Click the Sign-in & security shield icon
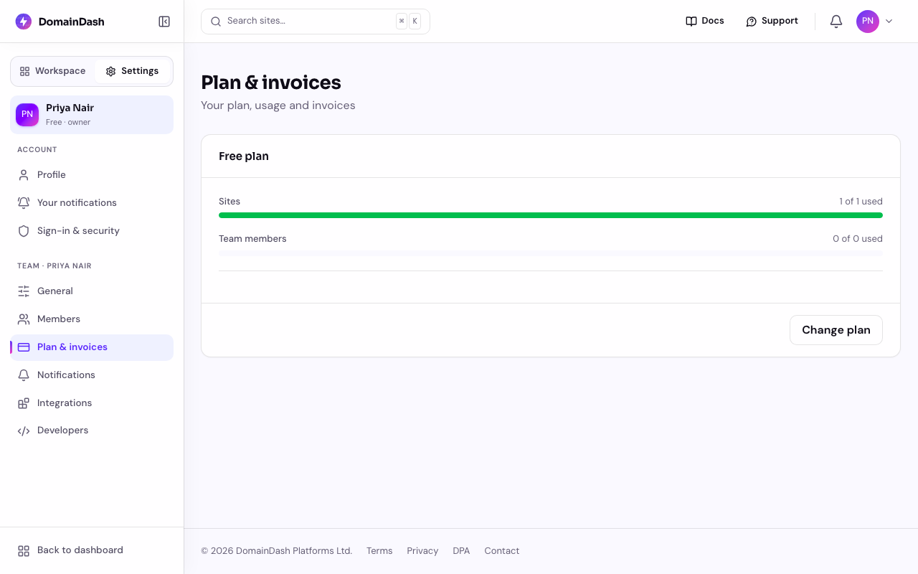 24,231
